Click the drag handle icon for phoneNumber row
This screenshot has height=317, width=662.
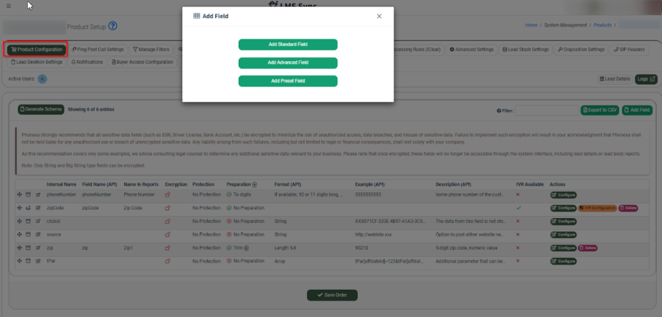pyautogui.click(x=19, y=194)
